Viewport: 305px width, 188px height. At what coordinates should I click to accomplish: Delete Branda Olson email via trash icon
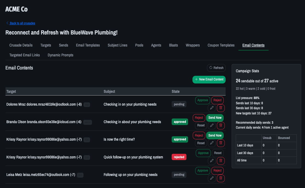[x=221, y=125]
